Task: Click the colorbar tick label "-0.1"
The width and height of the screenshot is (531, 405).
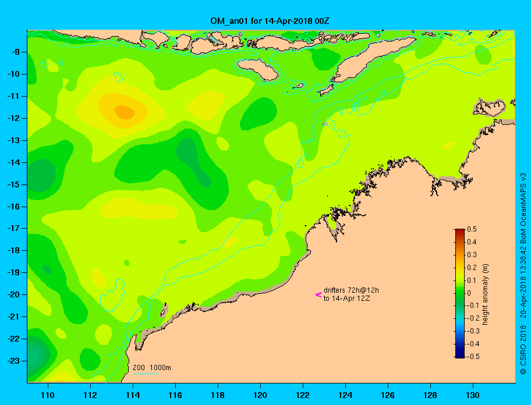Action: pyautogui.click(x=473, y=305)
